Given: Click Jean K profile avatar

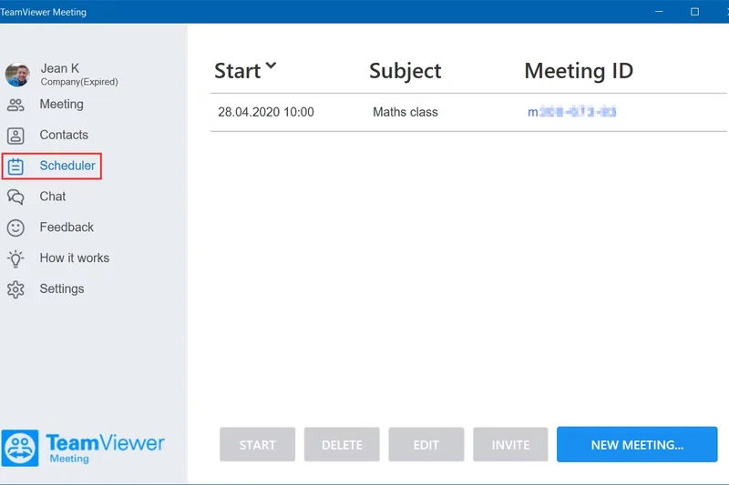Looking at the screenshot, I should 17,75.
